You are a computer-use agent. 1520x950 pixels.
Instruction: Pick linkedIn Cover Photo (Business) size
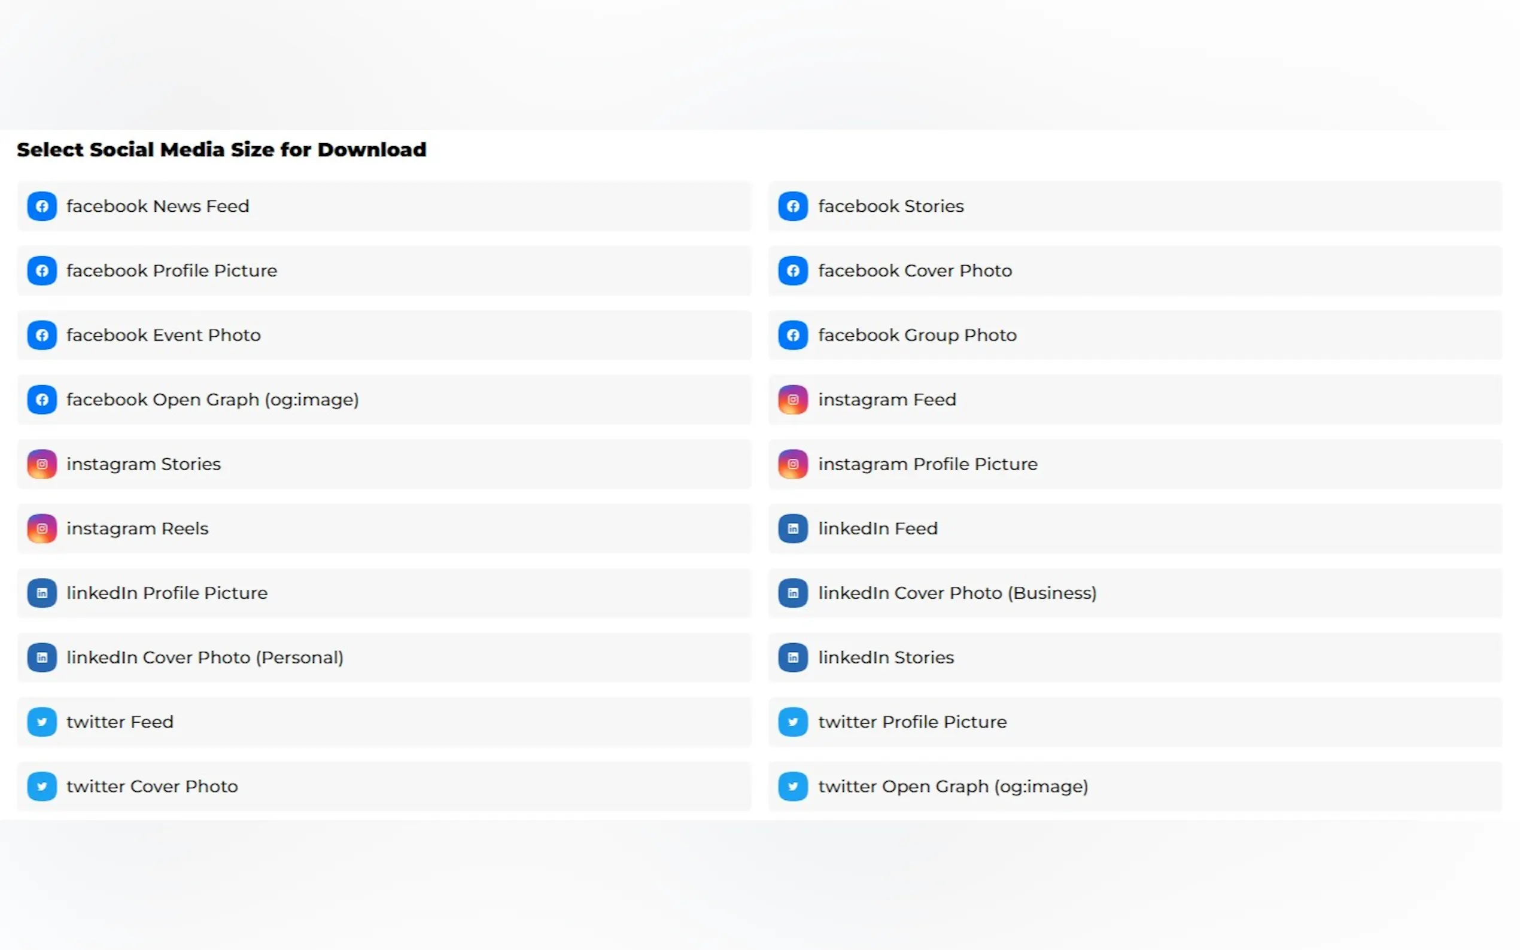coord(956,593)
